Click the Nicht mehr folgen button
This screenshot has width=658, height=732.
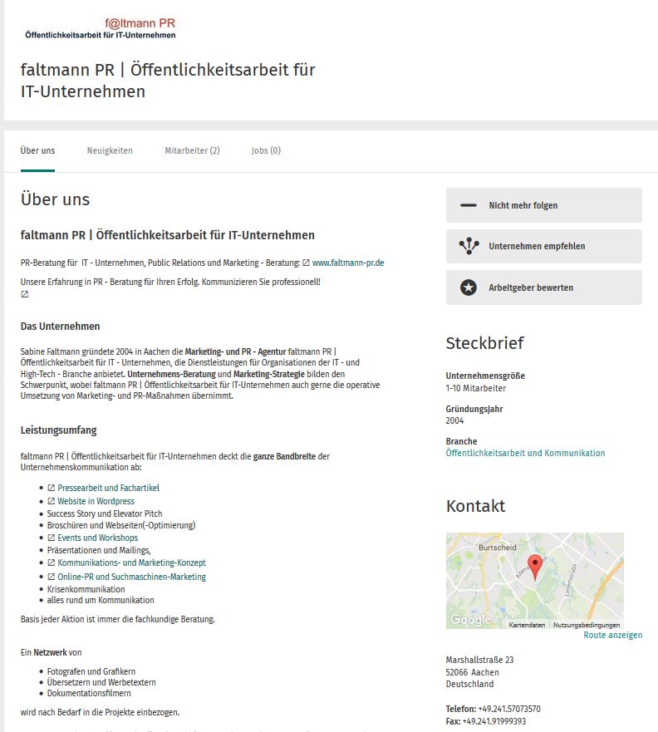point(543,205)
